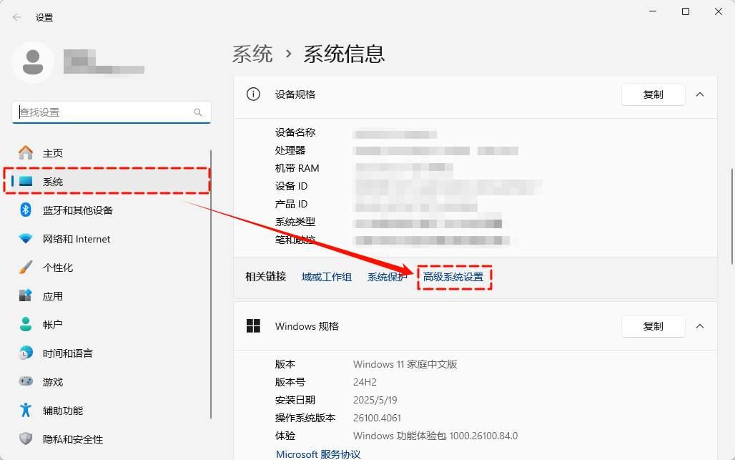Open the 域或工作组 link
This screenshot has height=460, width=735.
[x=326, y=277]
